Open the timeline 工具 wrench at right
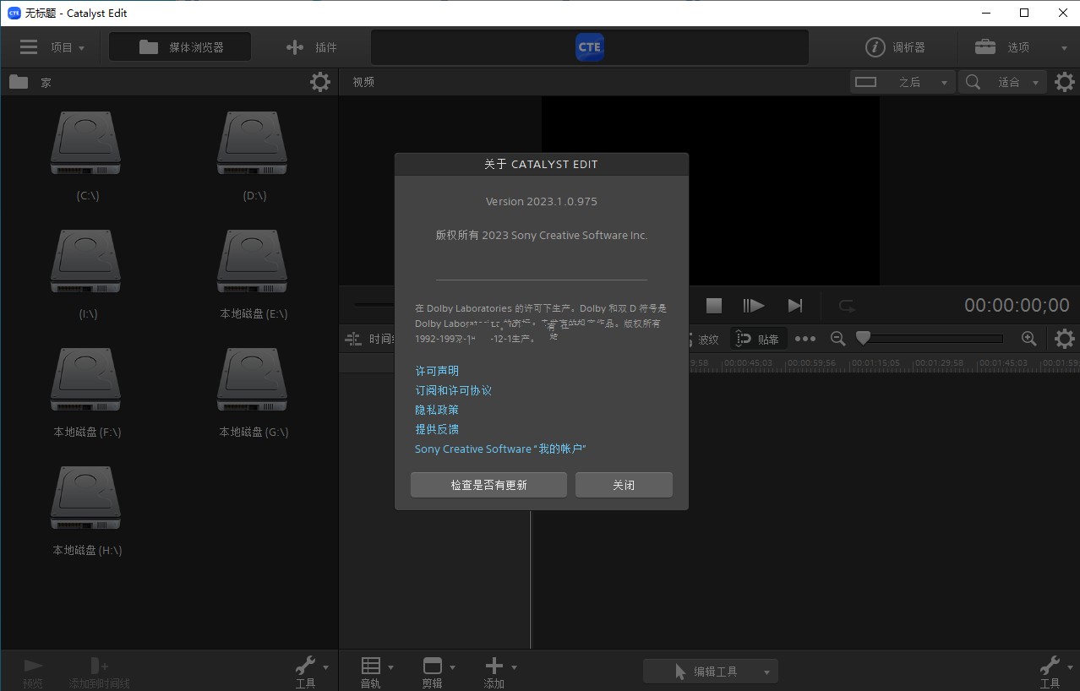Viewport: 1080px width, 691px height. pos(1050,666)
